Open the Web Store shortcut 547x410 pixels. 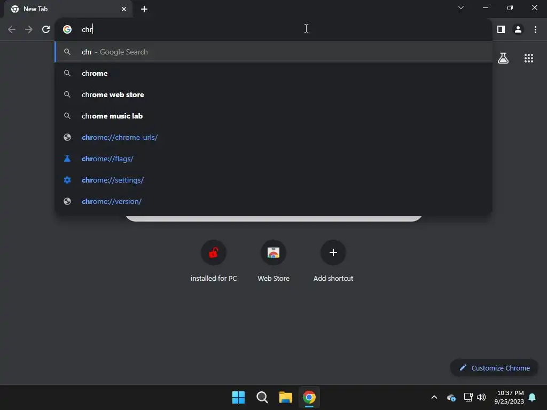(273, 261)
